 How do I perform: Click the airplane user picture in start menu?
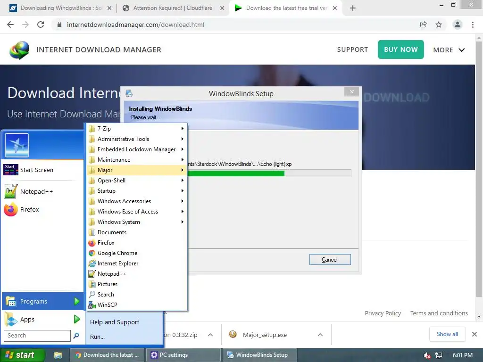click(17, 145)
